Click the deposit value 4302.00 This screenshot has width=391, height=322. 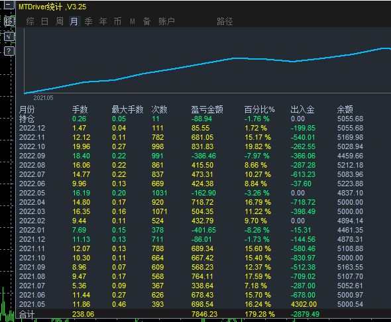(x=304, y=304)
